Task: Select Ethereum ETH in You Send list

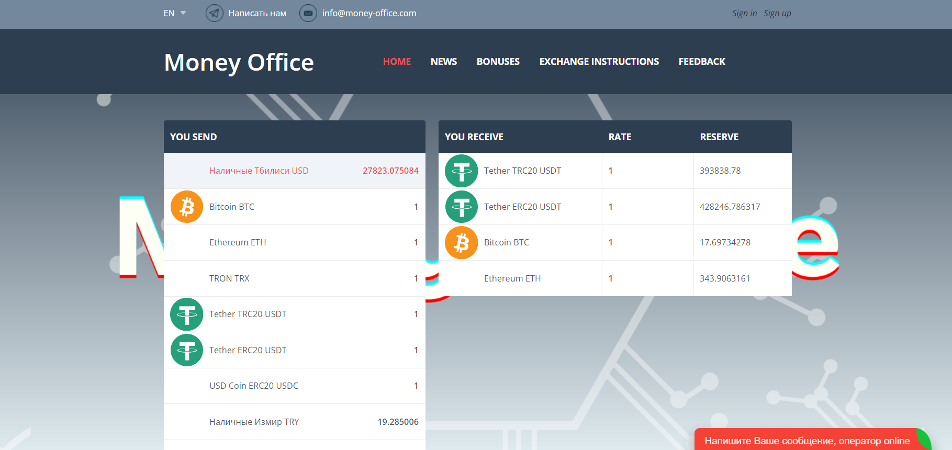Action: pos(238,242)
